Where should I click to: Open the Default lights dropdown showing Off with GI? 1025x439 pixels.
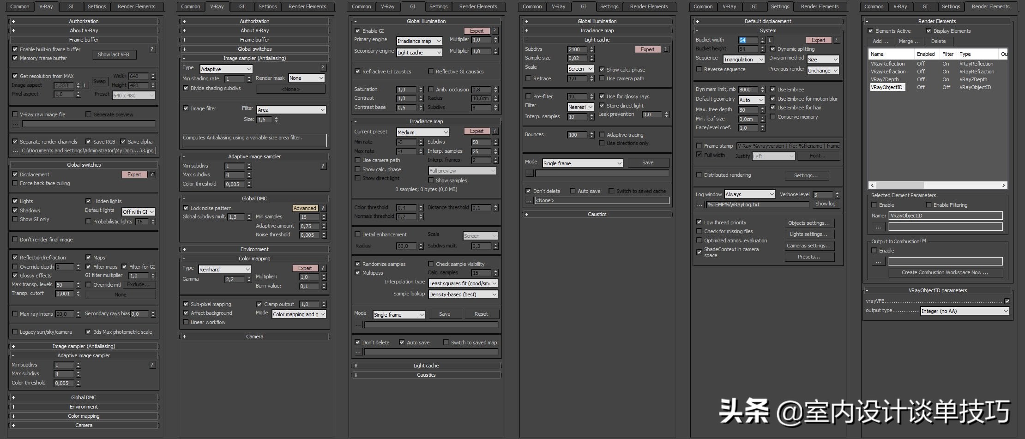[138, 212]
